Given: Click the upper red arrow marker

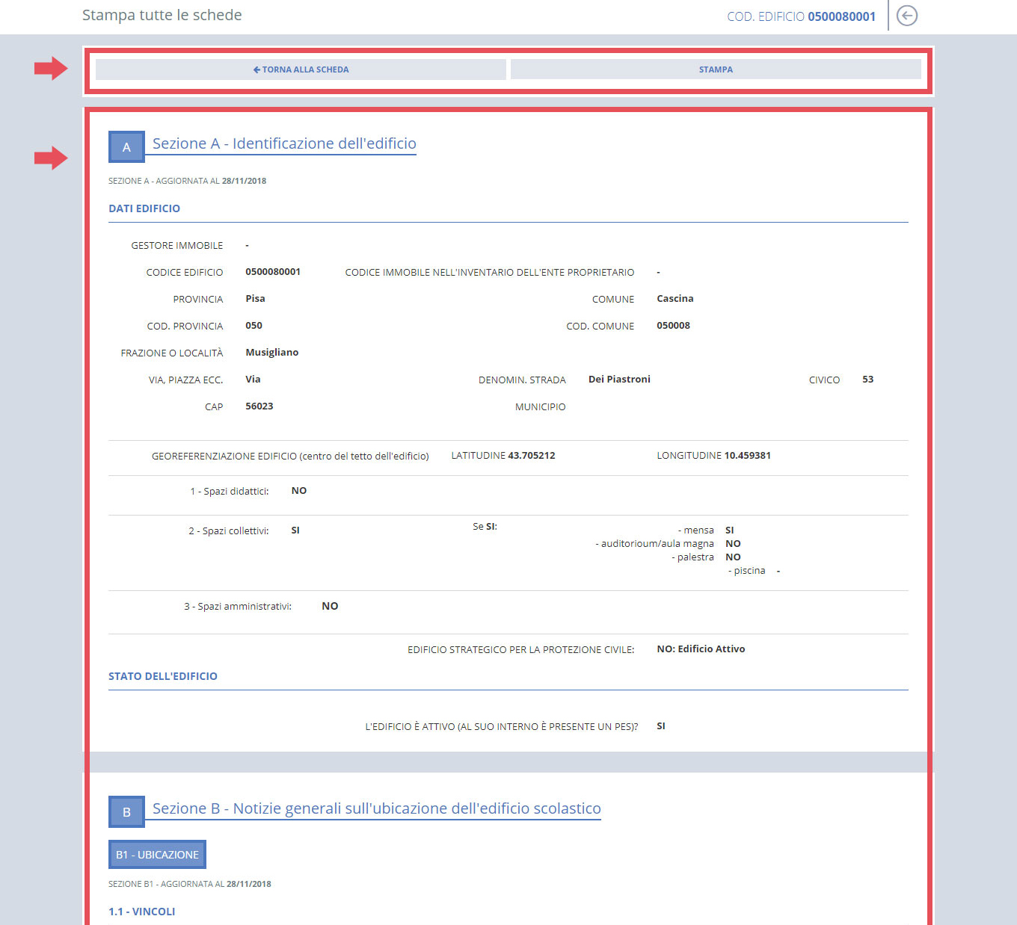Looking at the screenshot, I should (x=51, y=69).
